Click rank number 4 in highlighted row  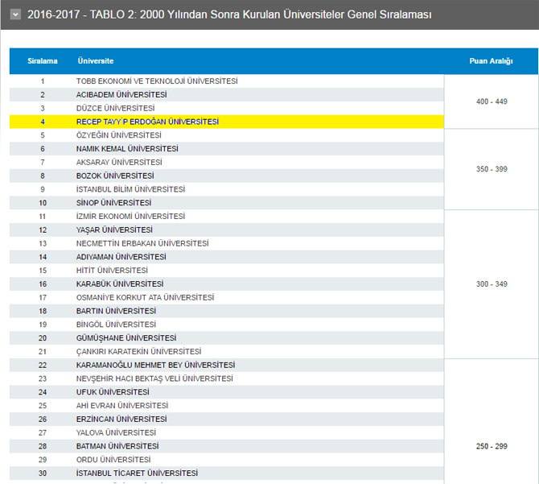(43, 122)
